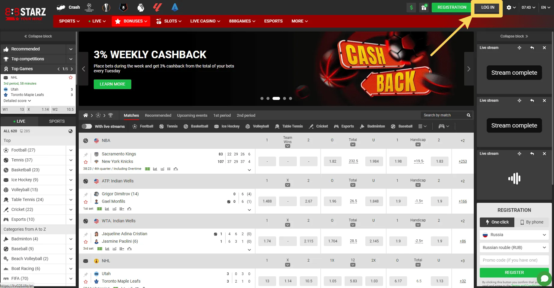Switch to the SPORTS sidebar tab
This screenshot has height=288, width=554.
tap(57, 121)
